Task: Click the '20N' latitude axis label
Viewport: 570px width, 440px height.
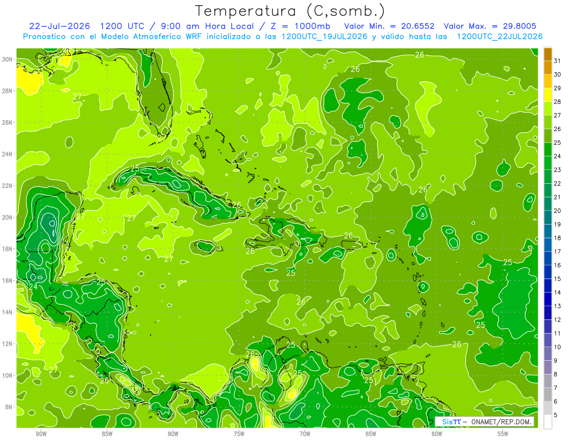Action: tap(8, 217)
